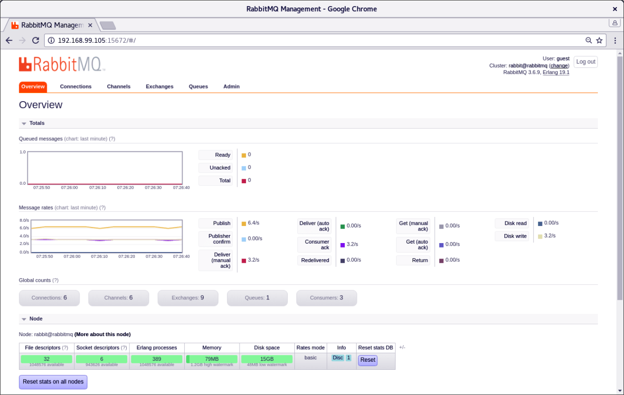
Task: Reload the page with the refresh icon
Action: [x=35, y=40]
